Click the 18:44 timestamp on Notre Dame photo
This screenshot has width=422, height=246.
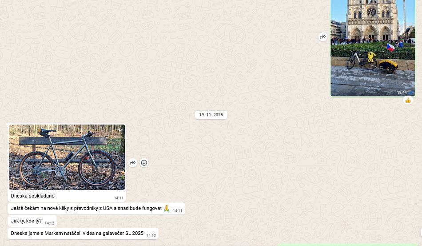pos(402,93)
